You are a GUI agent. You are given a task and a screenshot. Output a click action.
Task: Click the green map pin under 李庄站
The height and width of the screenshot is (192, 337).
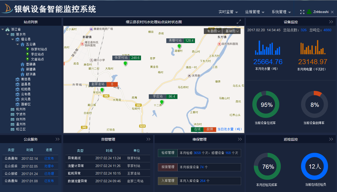162,102
